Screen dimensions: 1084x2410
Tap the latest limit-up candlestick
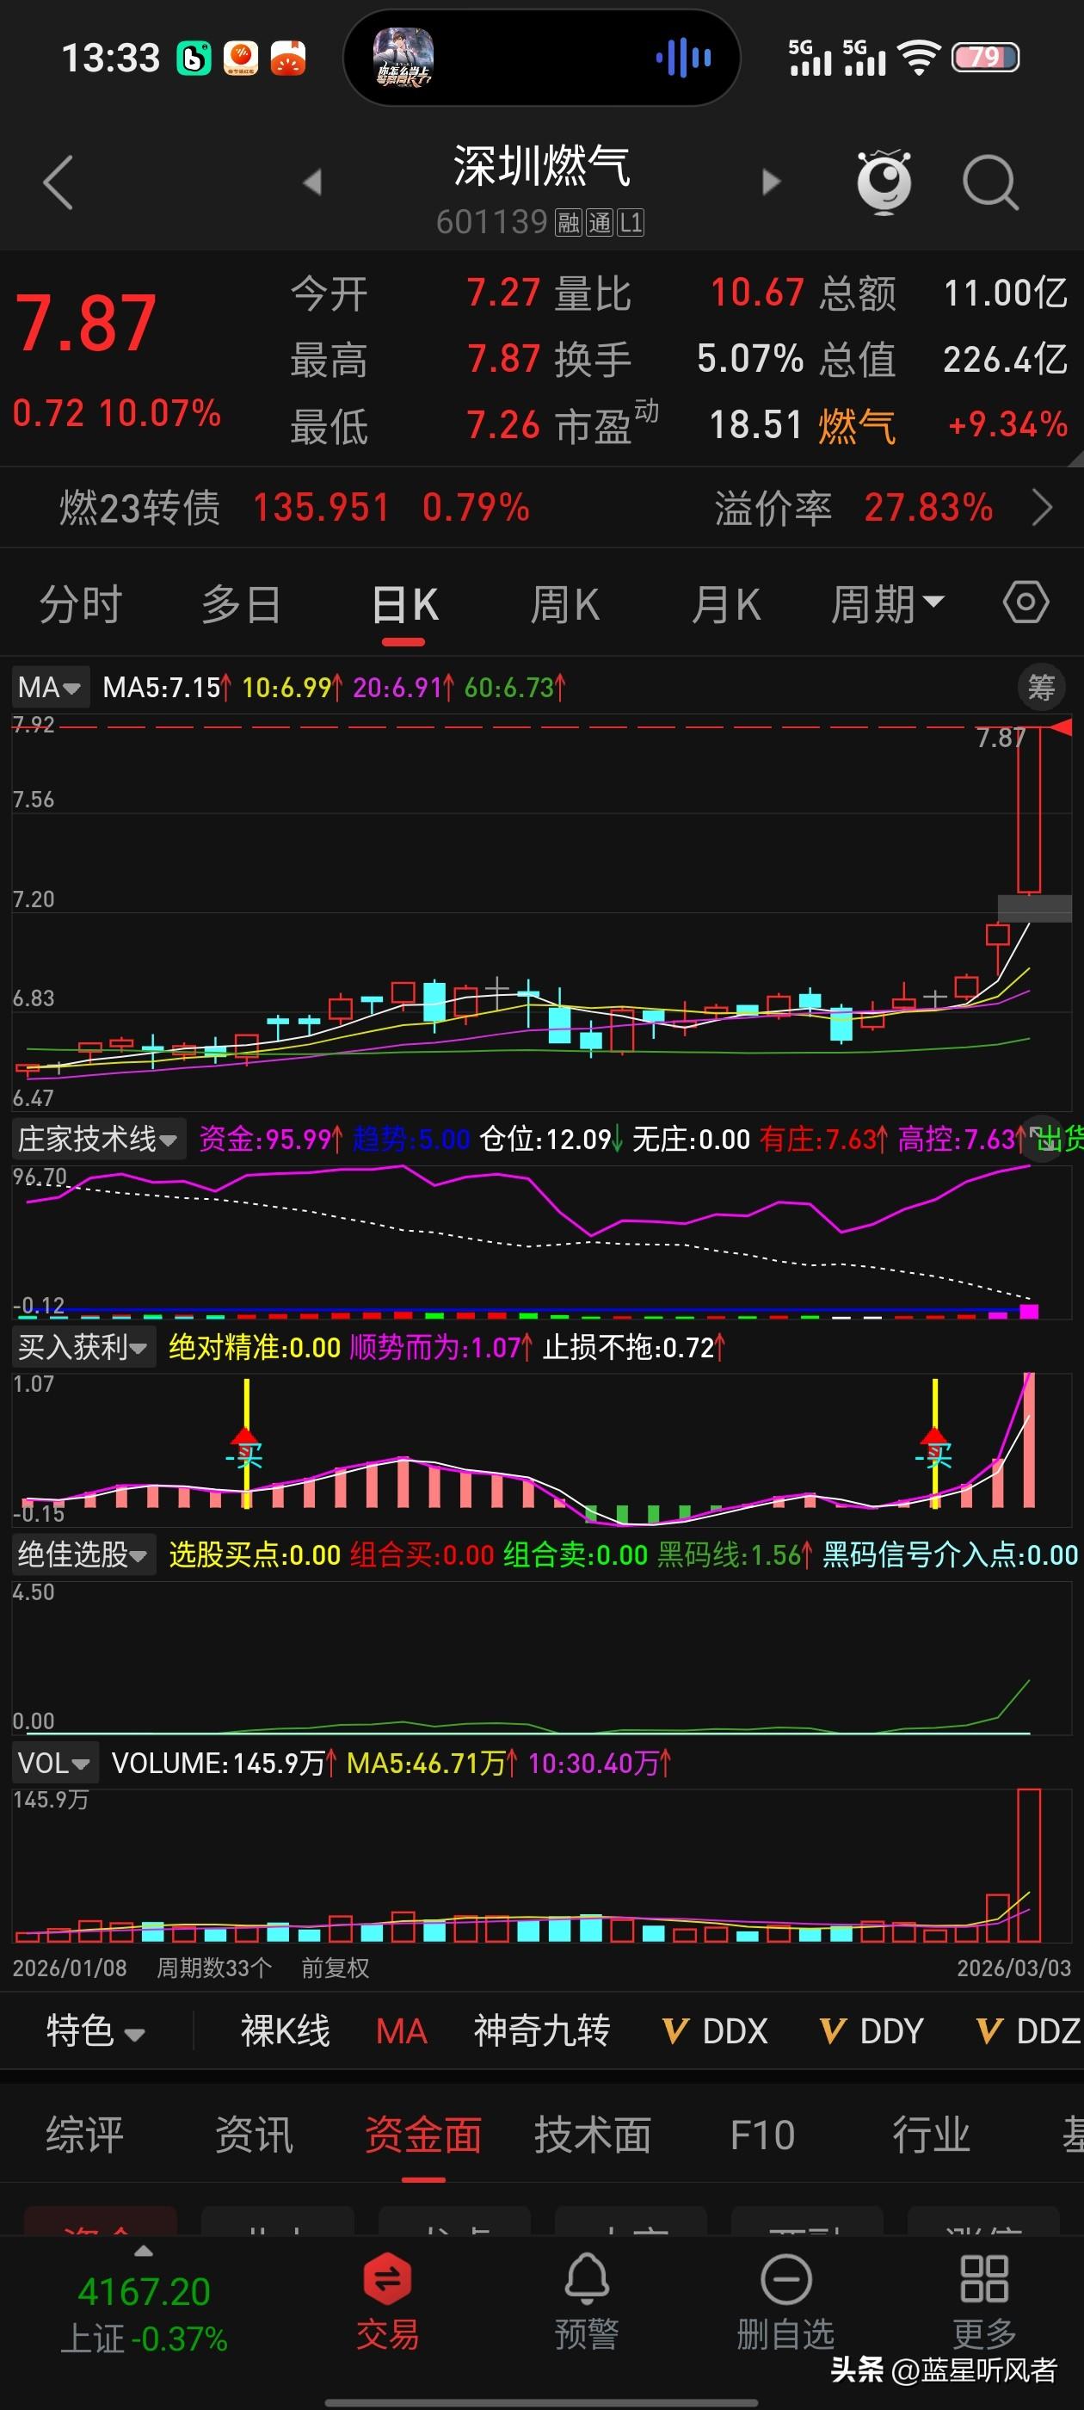click(1029, 810)
